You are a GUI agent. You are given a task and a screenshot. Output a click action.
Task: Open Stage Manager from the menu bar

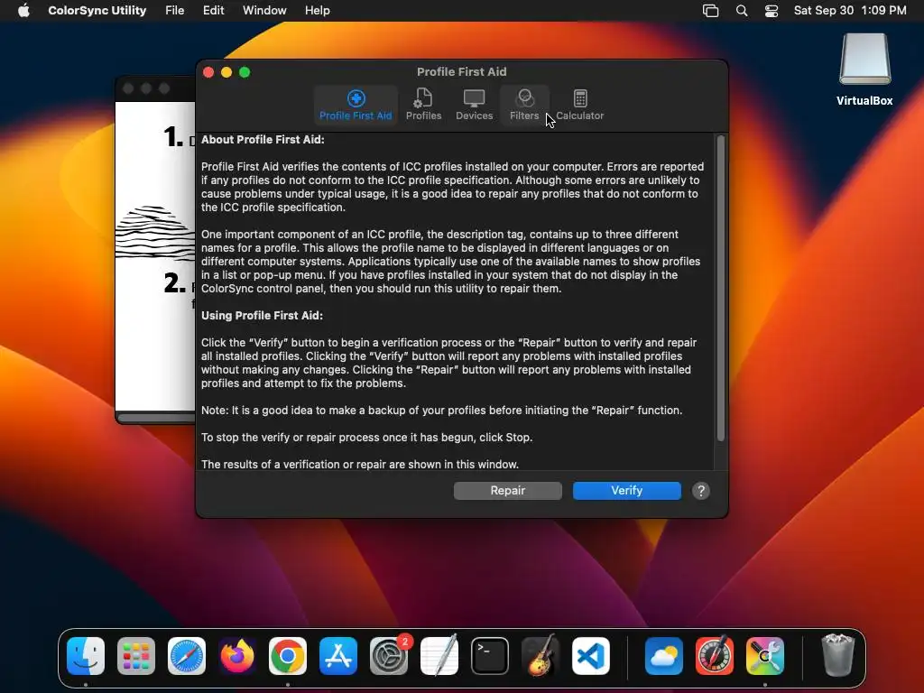point(711,11)
